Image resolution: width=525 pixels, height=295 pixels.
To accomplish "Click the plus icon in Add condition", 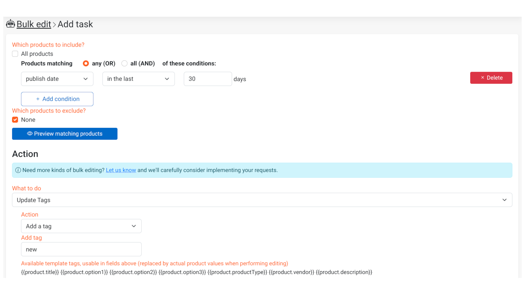I will click(x=38, y=99).
